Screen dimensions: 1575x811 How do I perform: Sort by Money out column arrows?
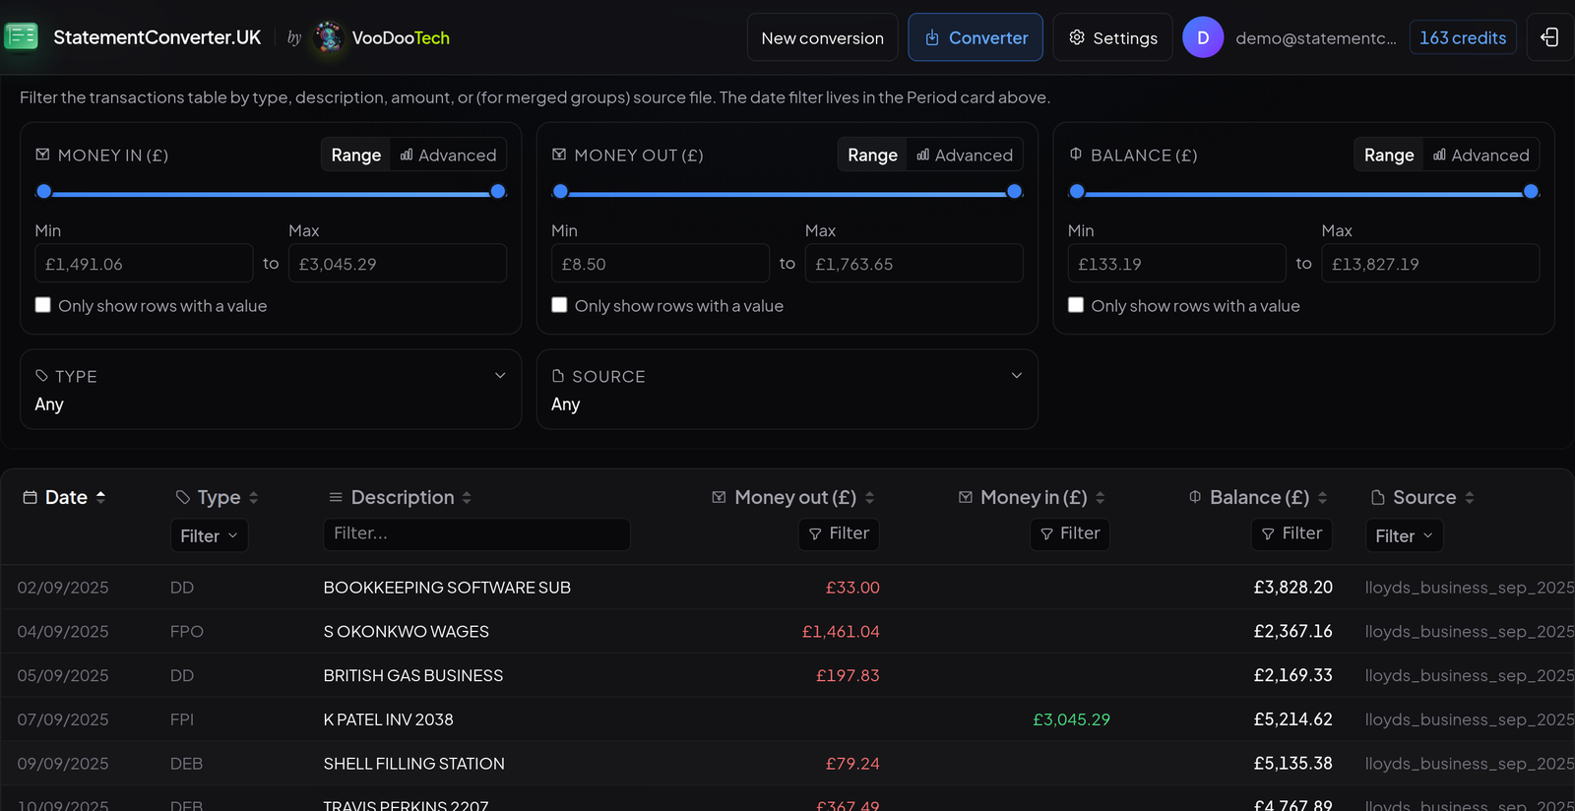pyautogui.click(x=869, y=497)
